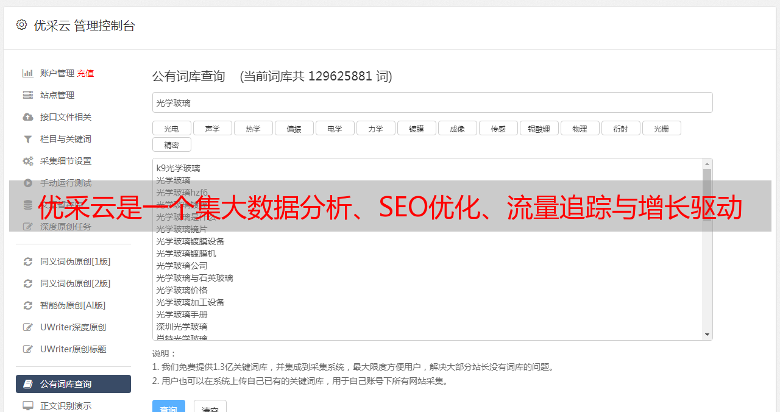The image size is (780, 412).
Task: Click the bar chart icon for 账户管理
Action: [x=27, y=73]
